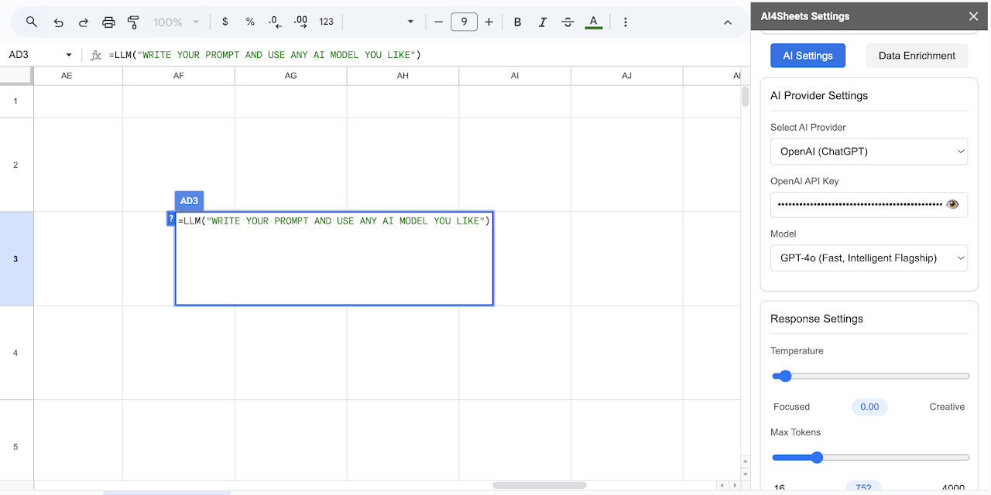Click the Creative label under Temperature
This screenshot has height=495, width=991.
pyautogui.click(x=947, y=407)
